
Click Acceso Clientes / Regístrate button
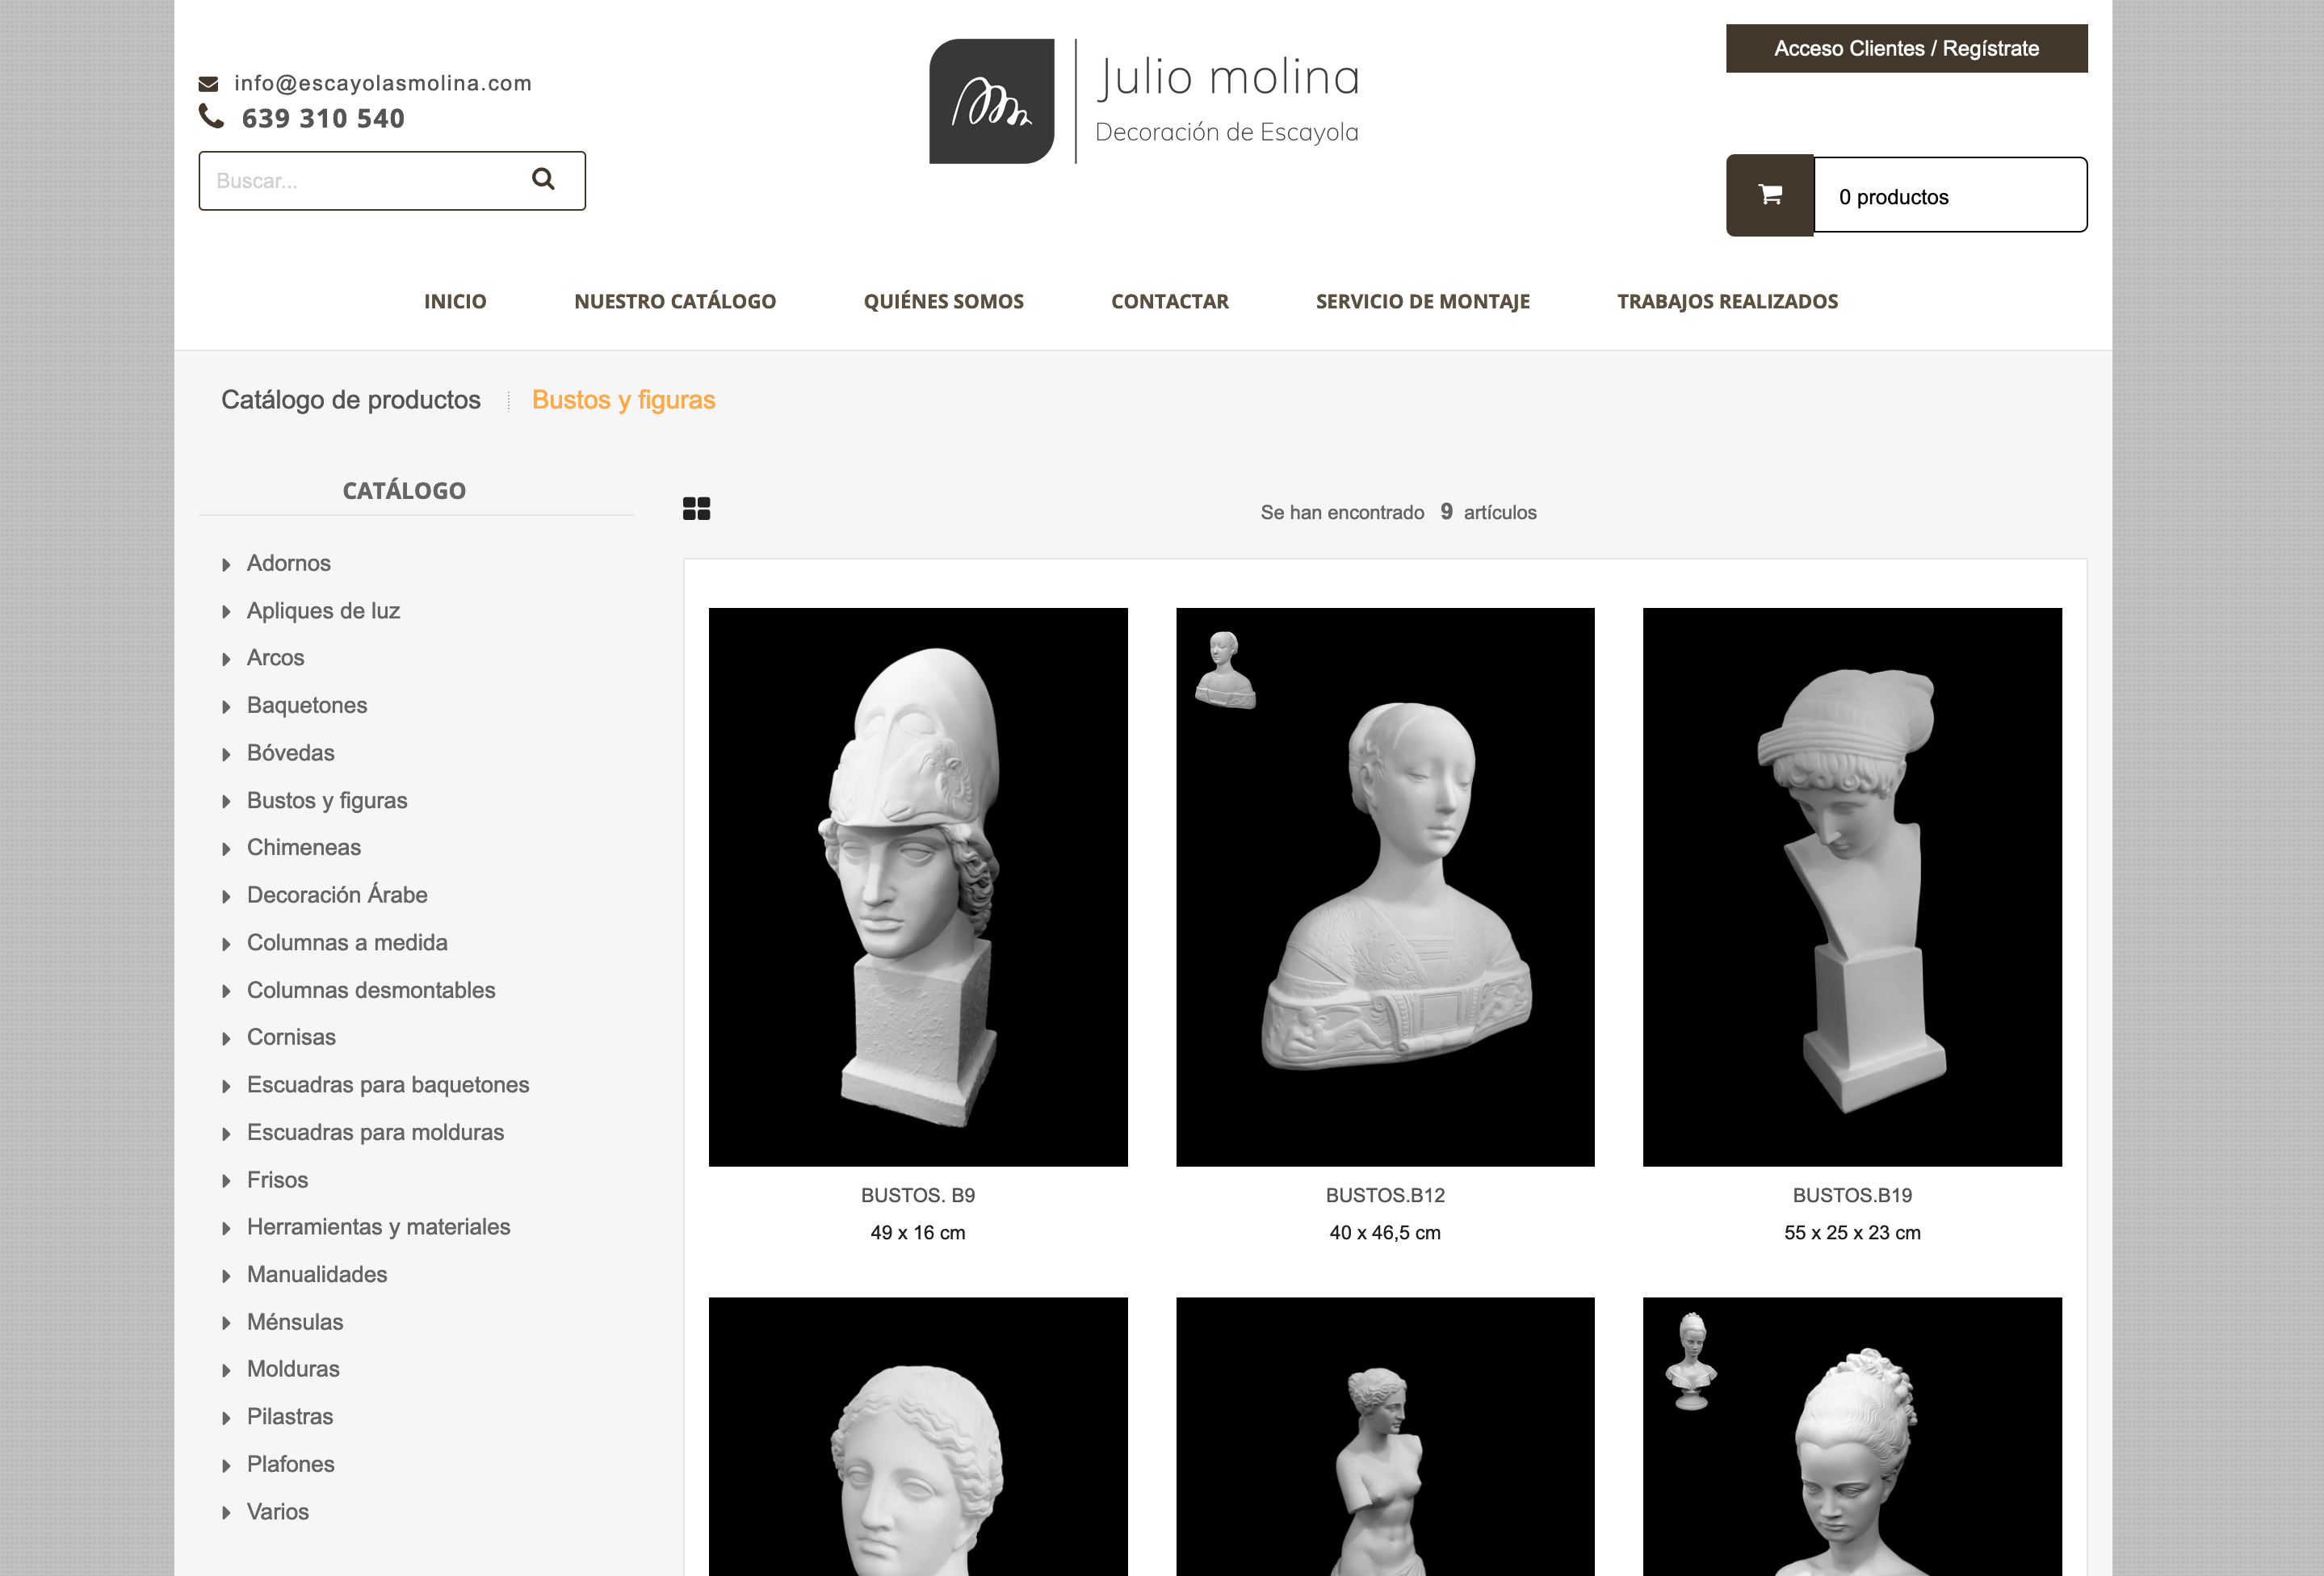1907,48
